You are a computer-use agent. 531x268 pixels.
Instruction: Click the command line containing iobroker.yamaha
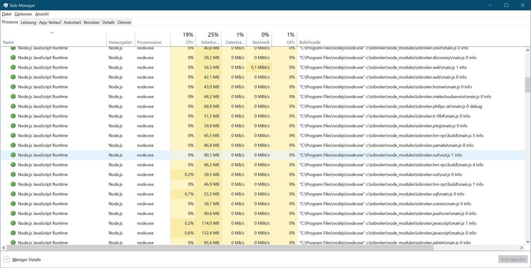386,145
